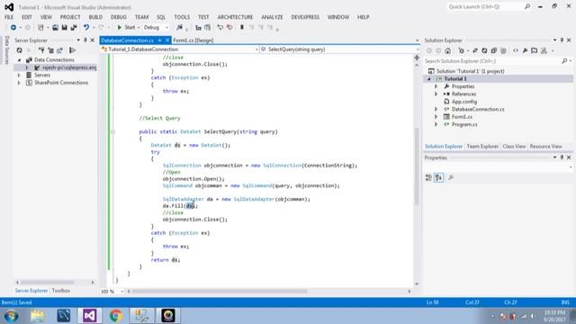Expand the Properties node in Solution Explorer
The image size is (576, 324).
[436, 86]
